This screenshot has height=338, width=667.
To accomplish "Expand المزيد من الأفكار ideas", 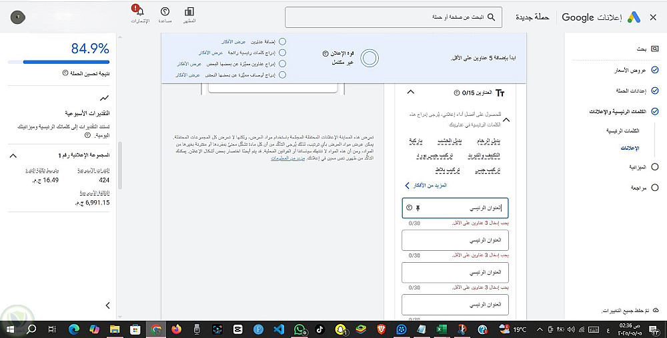I will [x=426, y=186].
